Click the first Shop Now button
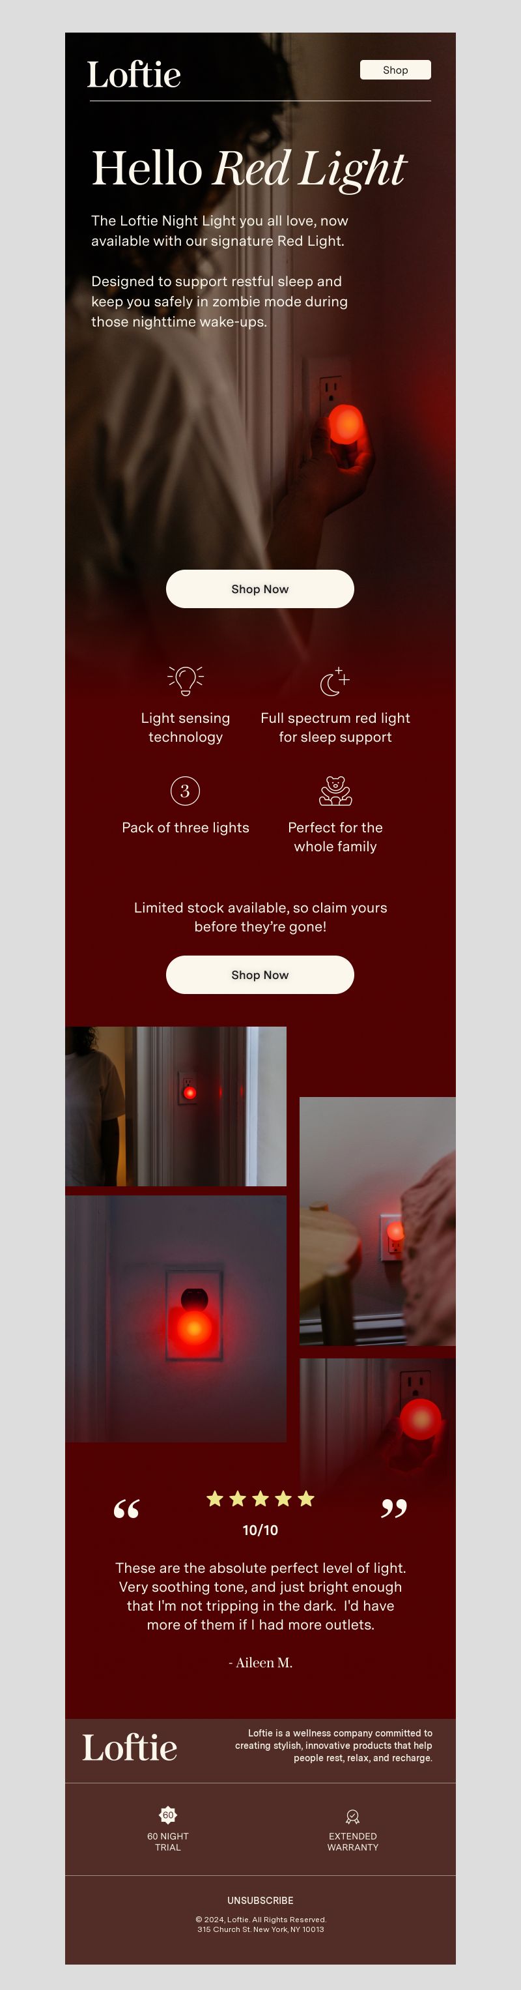The height and width of the screenshot is (1990, 521). [260, 589]
